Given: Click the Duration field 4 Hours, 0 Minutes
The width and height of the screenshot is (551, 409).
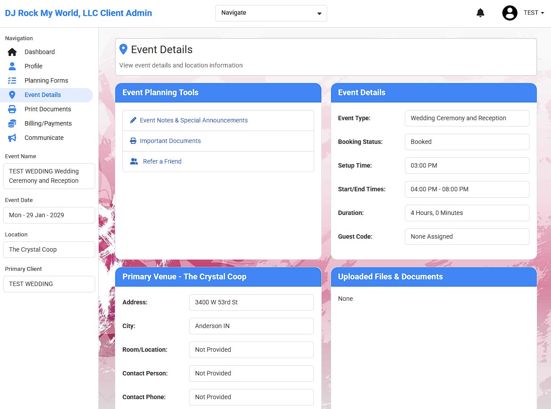Looking at the screenshot, I should (x=467, y=213).
